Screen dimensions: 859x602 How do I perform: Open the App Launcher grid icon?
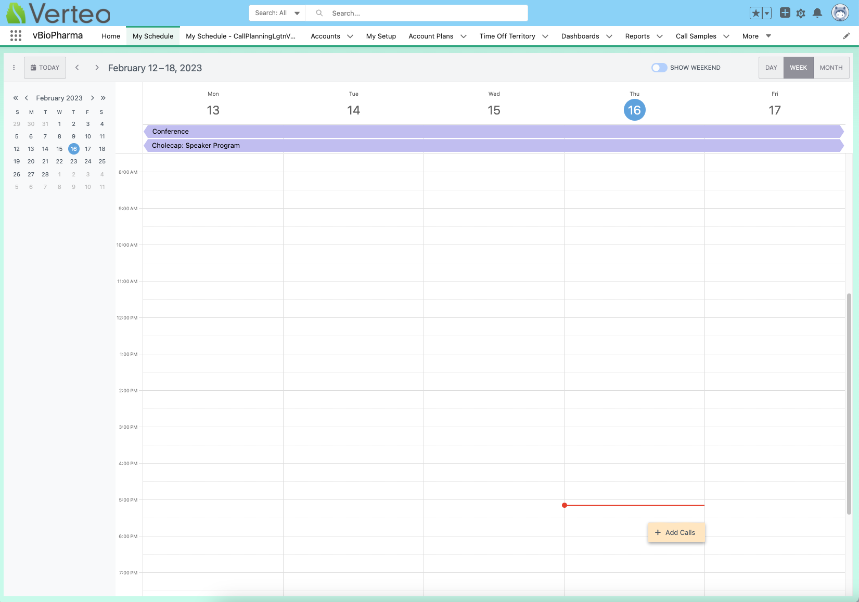coord(16,36)
